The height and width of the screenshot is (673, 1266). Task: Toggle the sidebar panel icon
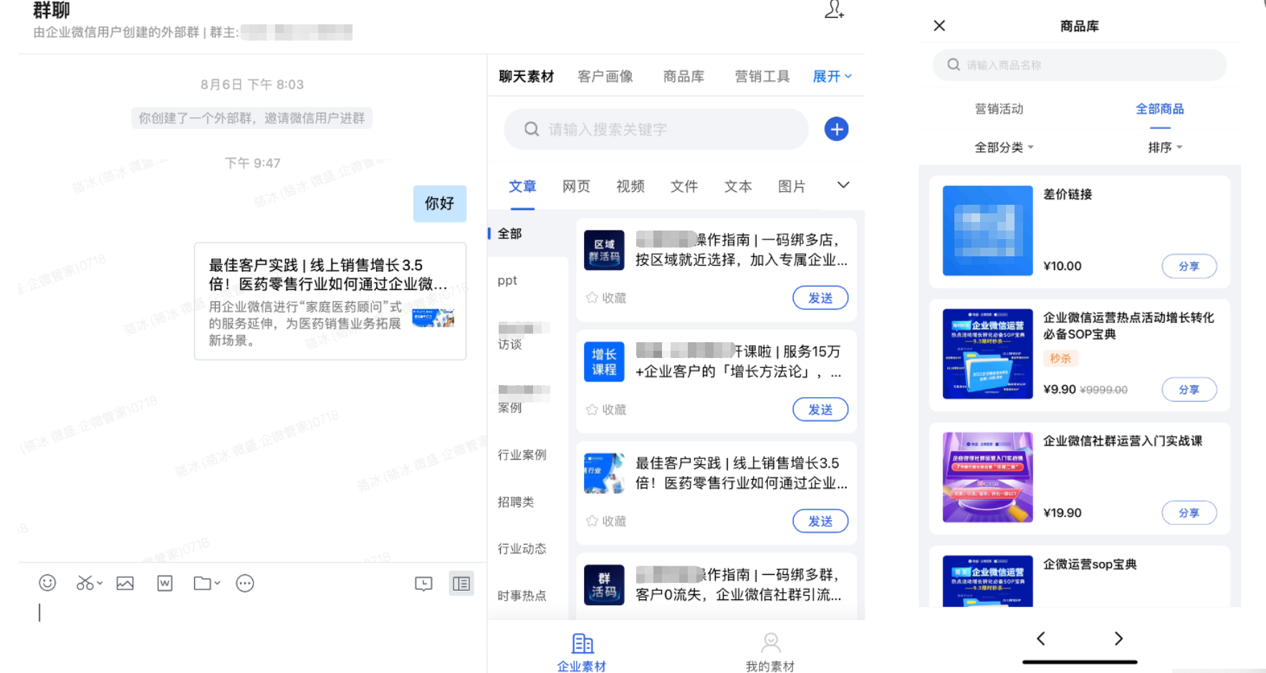click(x=461, y=584)
